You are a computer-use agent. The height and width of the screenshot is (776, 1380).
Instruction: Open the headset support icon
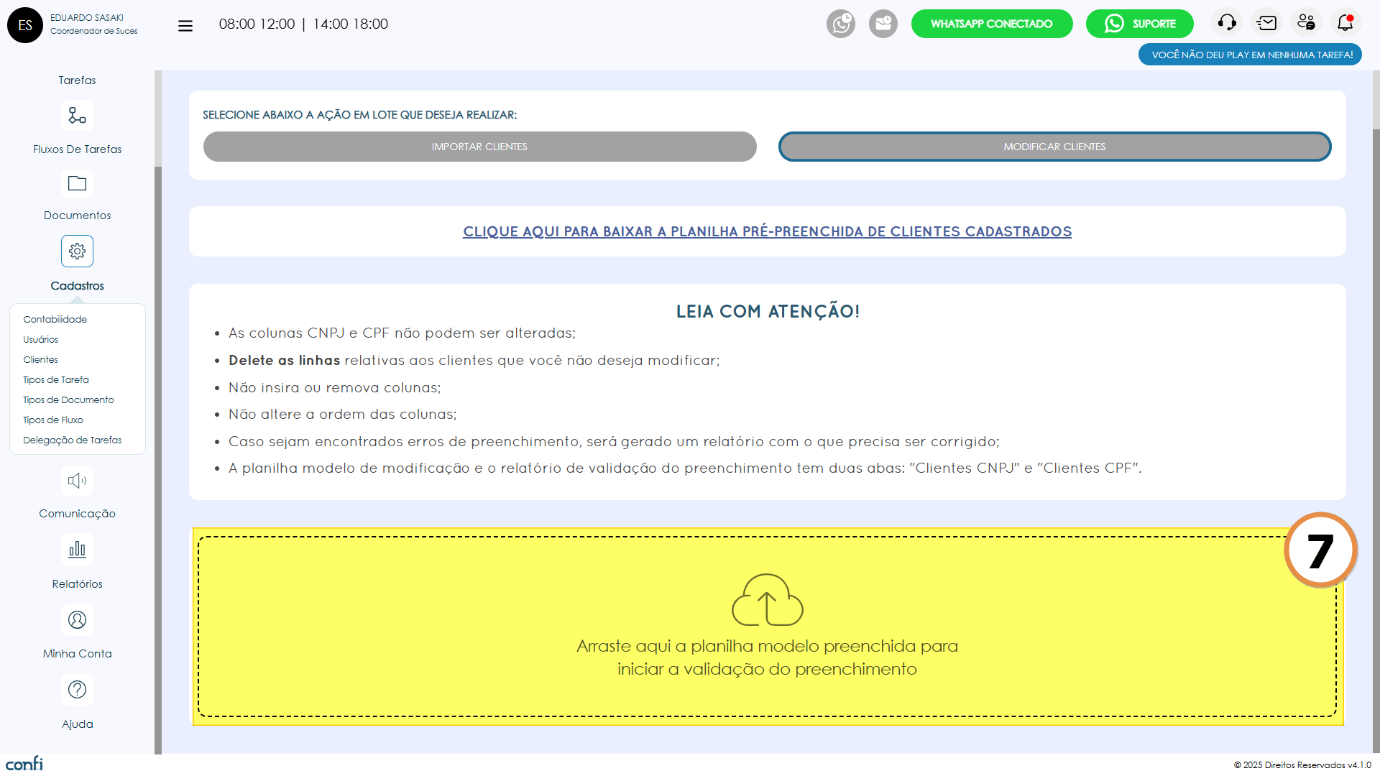pos(1227,23)
